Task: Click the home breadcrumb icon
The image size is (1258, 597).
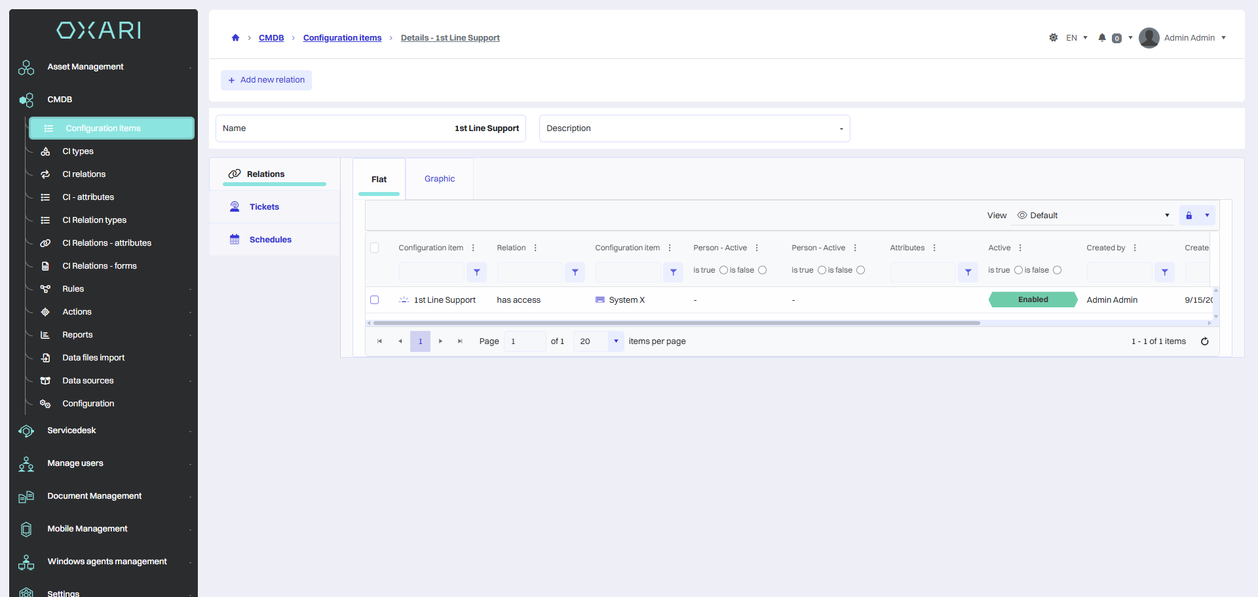Action: 235,38
